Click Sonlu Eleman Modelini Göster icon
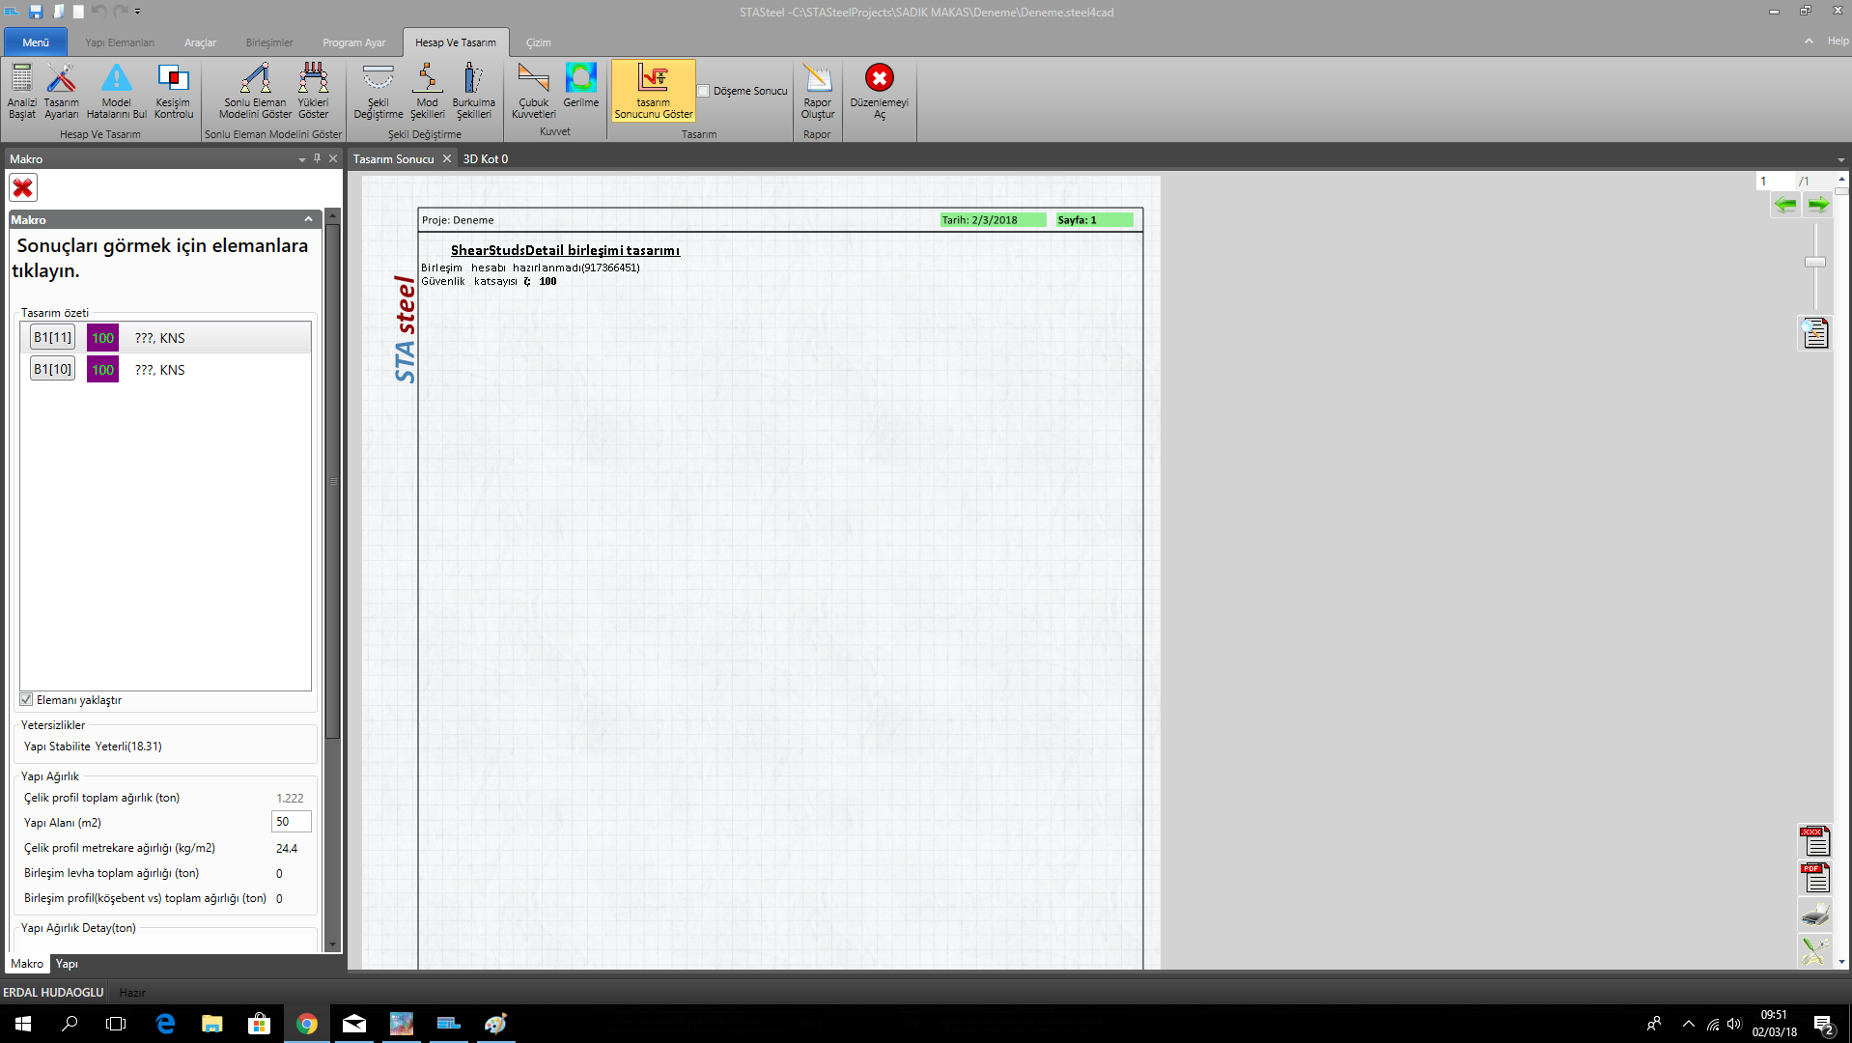 (255, 90)
